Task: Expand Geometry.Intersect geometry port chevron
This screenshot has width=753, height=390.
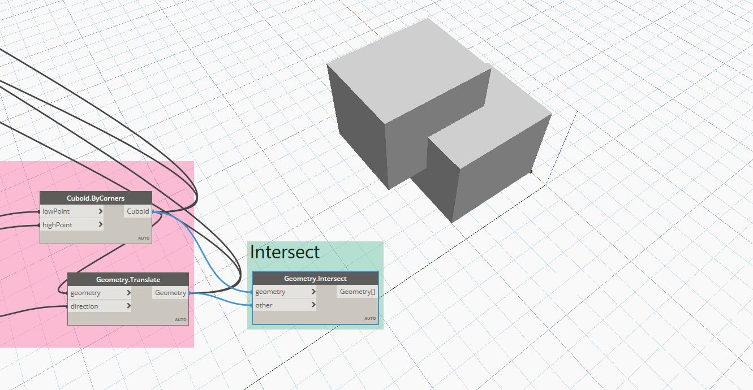Action: (x=314, y=292)
